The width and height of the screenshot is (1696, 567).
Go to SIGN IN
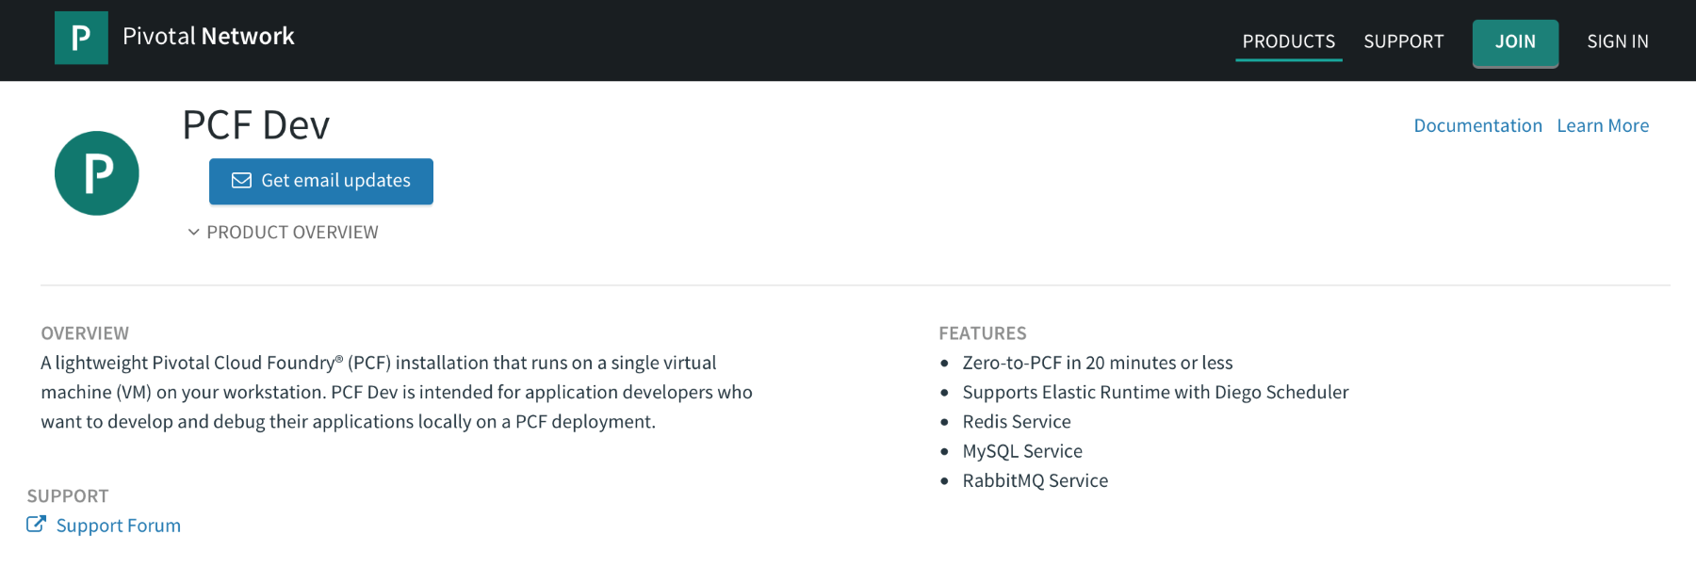pos(1617,41)
